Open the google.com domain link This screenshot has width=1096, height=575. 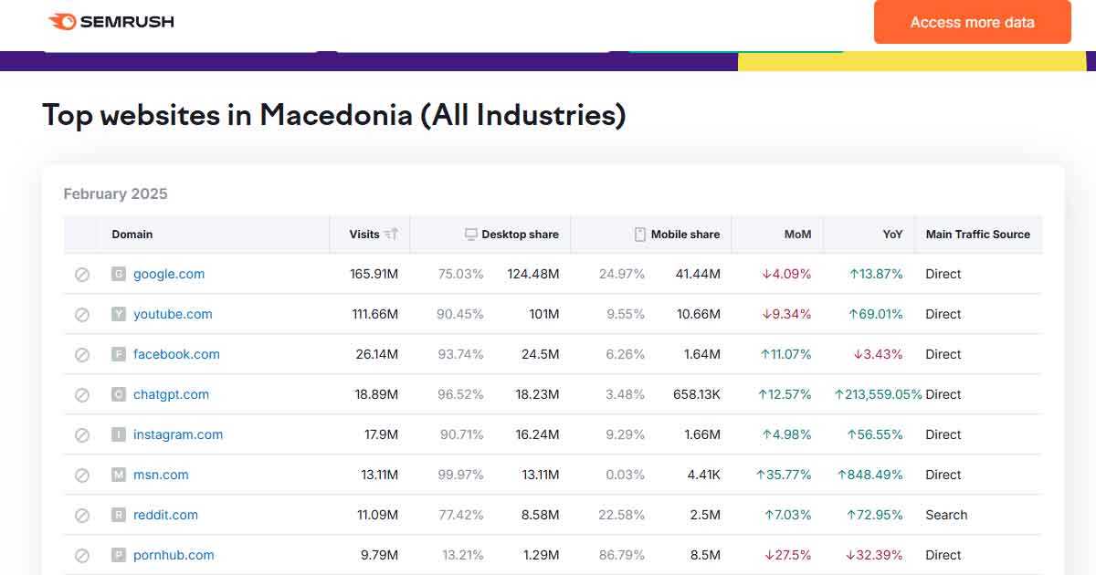tap(169, 274)
